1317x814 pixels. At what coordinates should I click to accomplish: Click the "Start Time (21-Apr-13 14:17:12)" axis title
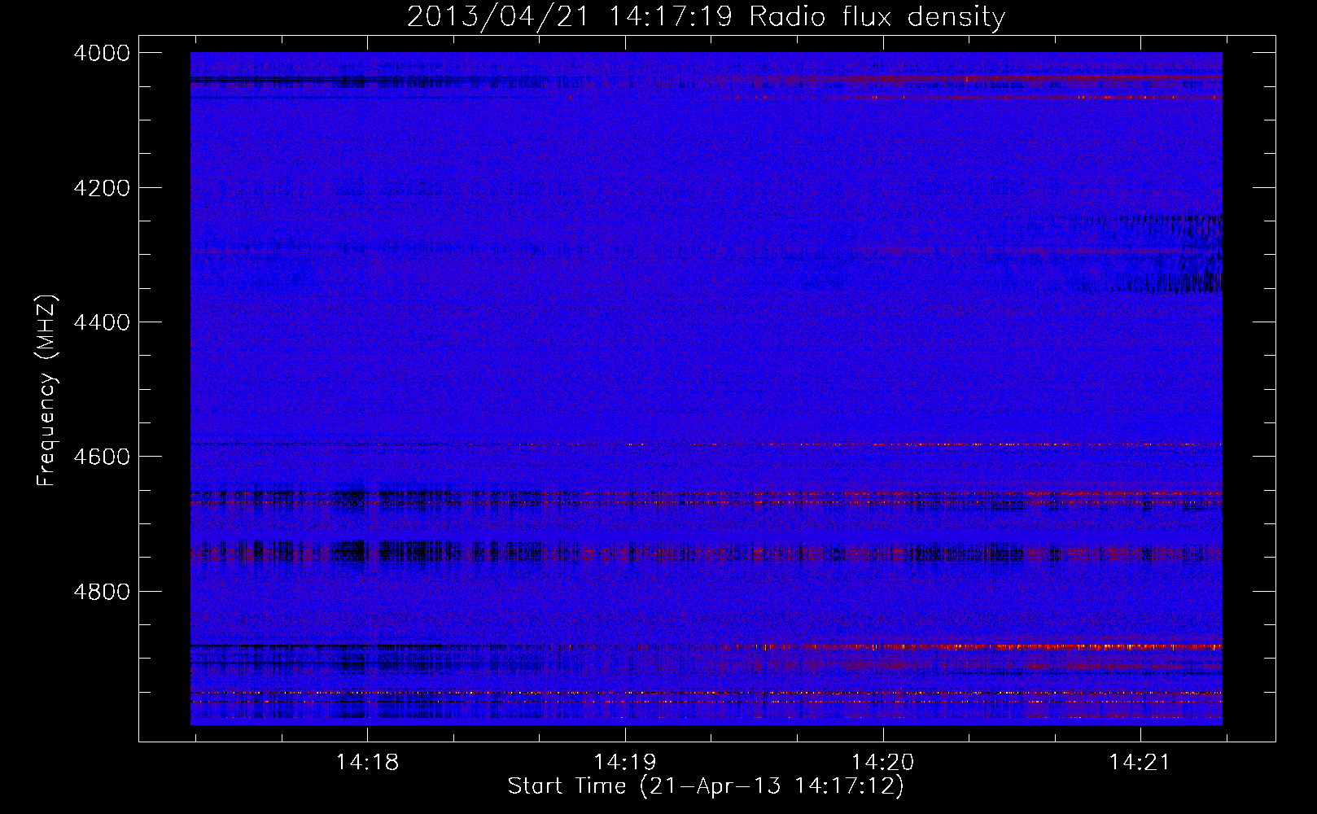(706, 786)
